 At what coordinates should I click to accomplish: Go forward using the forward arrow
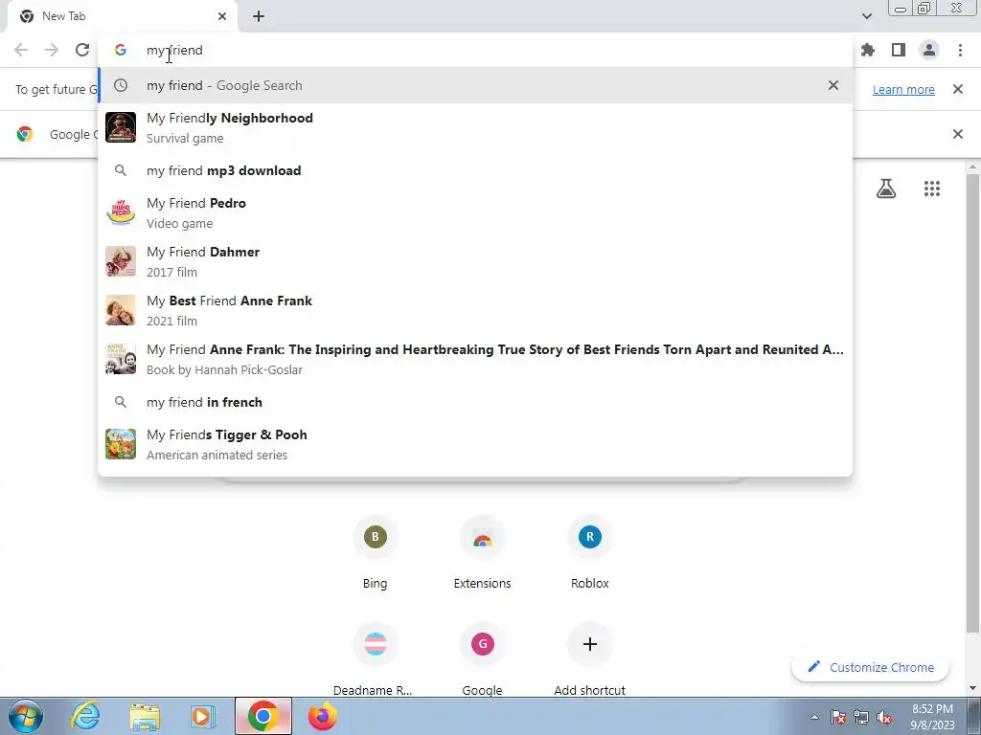52,50
